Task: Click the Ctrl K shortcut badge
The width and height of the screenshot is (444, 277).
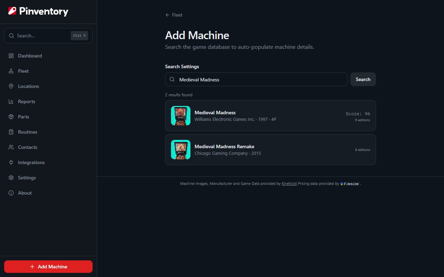Action: 79,36
